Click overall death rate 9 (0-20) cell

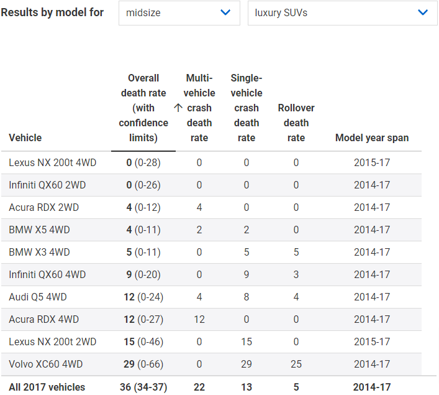click(x=143, y=275)
